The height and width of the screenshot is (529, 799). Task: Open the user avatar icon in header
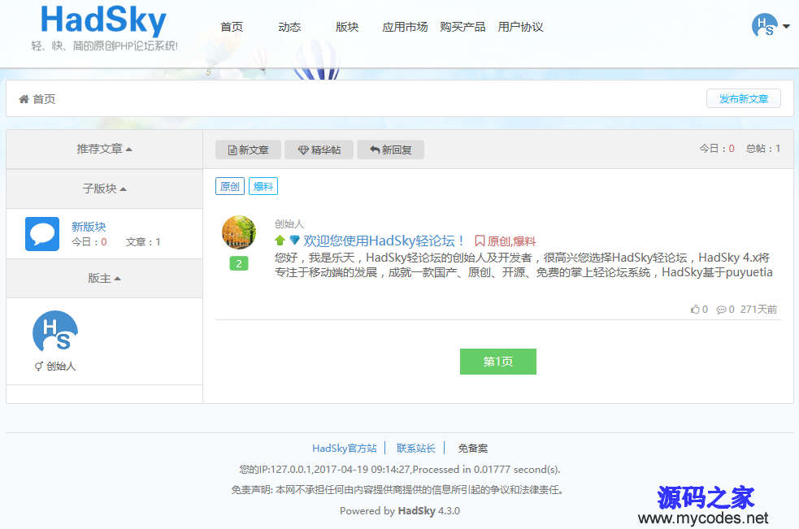[764, 25]
